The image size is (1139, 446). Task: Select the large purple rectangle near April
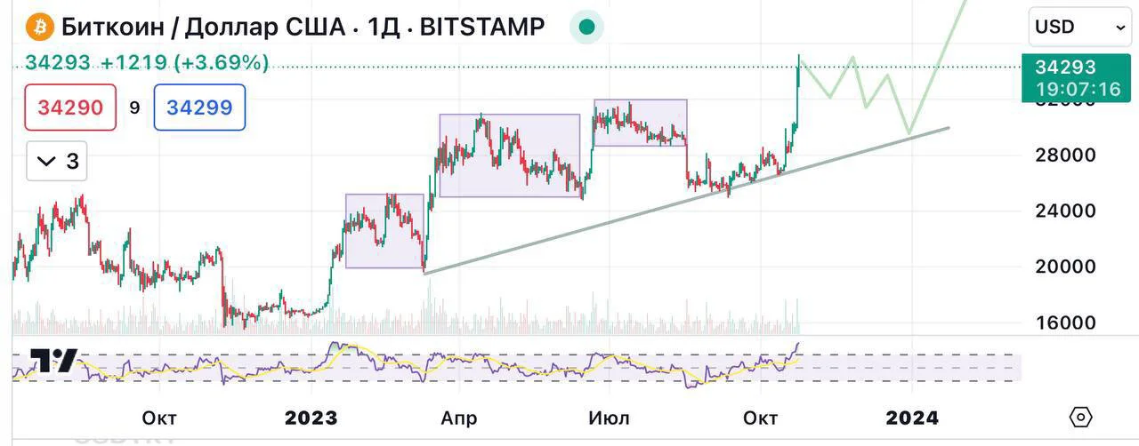point(510,155)
